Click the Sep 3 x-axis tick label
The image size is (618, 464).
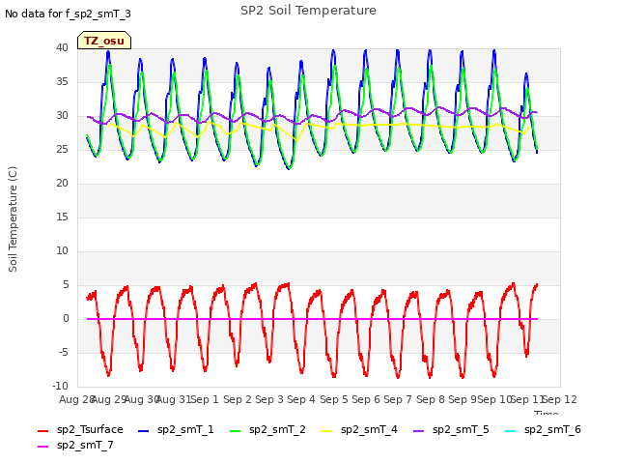coord(269,399)
